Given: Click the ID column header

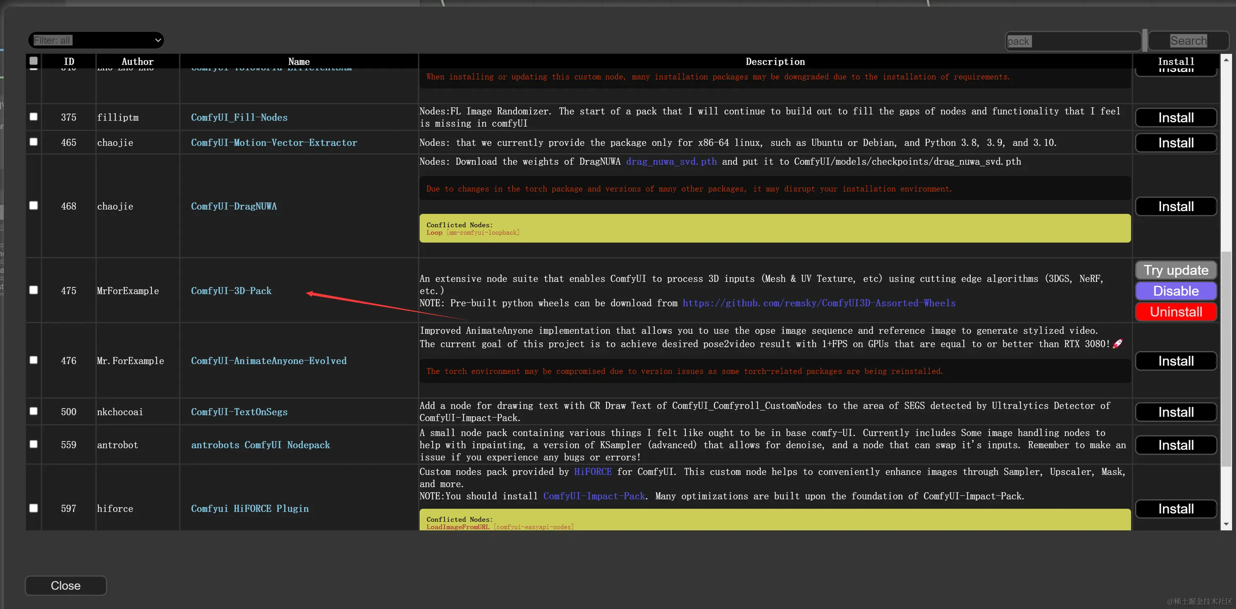Looking at the screenshot, I should (x=69, y=61).
